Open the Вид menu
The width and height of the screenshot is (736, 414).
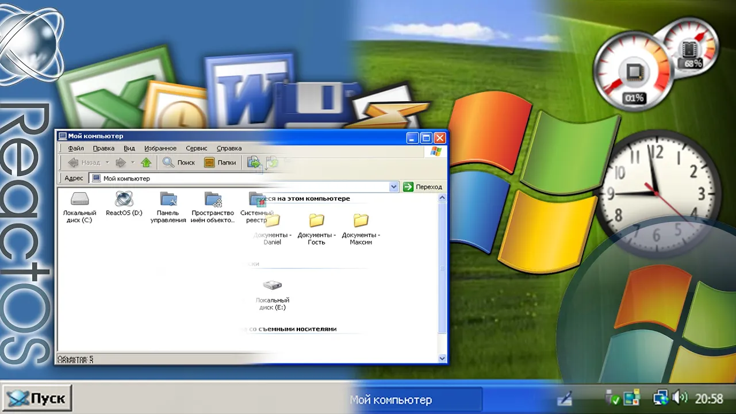pos(129,148)
